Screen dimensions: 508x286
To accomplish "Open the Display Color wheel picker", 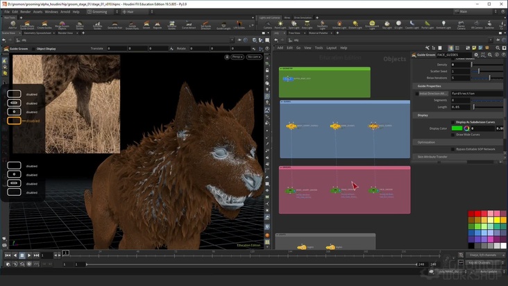I will coord(466,128).
